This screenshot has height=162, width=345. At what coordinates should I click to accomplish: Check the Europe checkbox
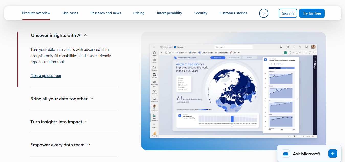tap(179, 83)
